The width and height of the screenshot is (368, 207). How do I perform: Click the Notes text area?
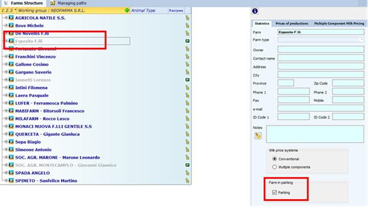pyautogui.click(x=315, y=134)
